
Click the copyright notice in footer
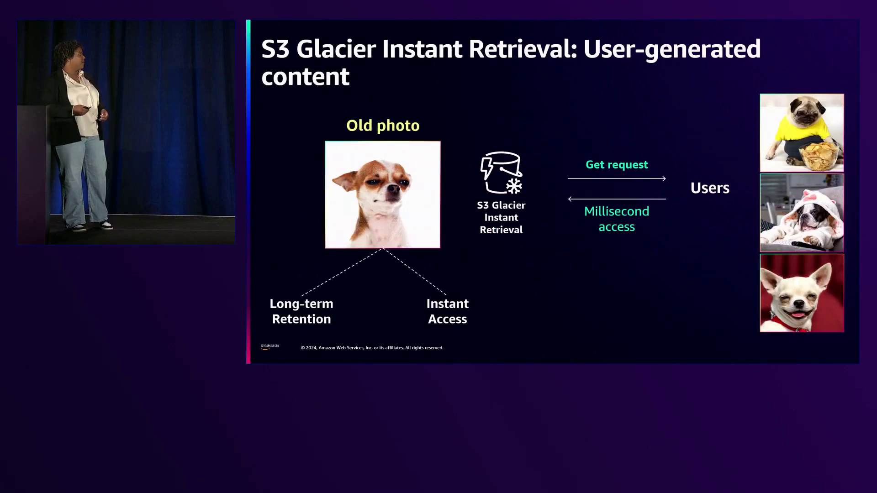click(x=372, y=348)
